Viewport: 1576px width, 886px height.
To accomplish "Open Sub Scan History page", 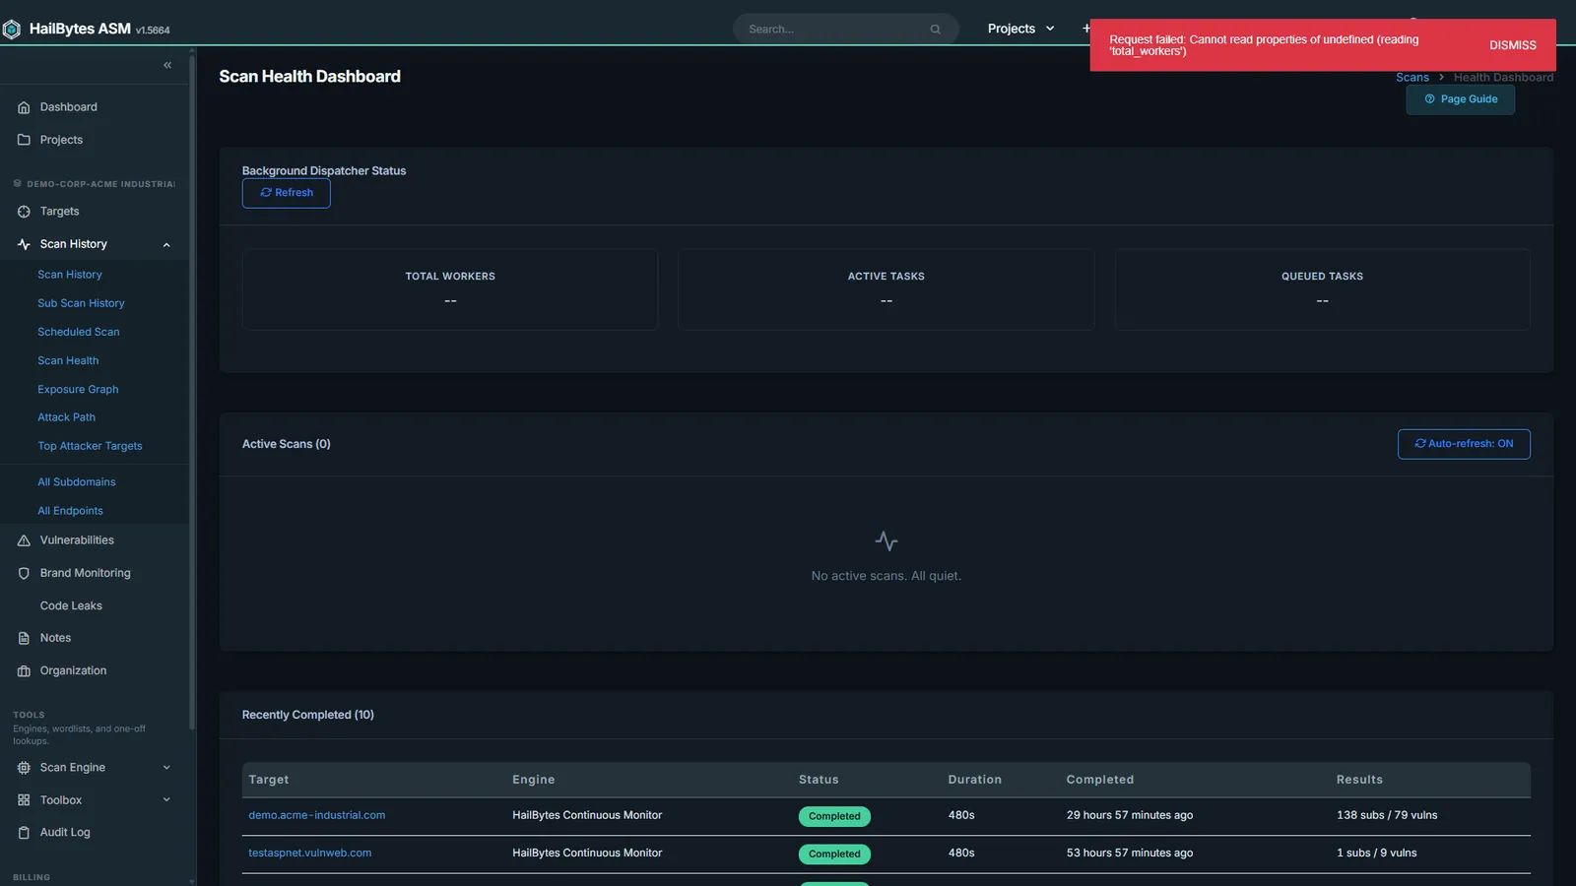I will (81, 303).
